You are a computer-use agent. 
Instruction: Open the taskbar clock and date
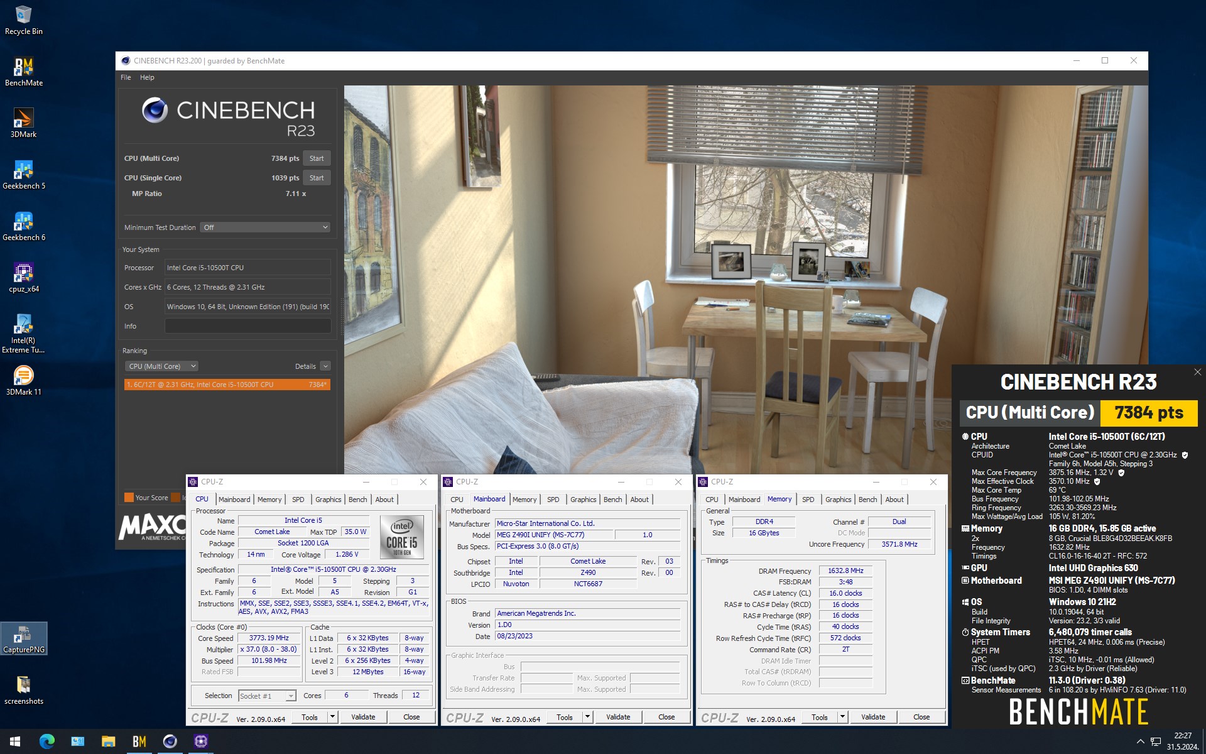[1183, 741]
